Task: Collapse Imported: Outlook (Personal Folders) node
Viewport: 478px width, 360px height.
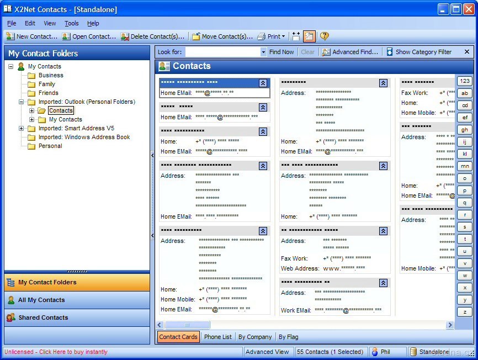Action: tap(22, 102)
